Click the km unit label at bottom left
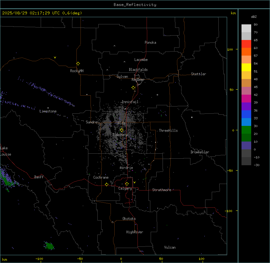 (x=5, y=259)
